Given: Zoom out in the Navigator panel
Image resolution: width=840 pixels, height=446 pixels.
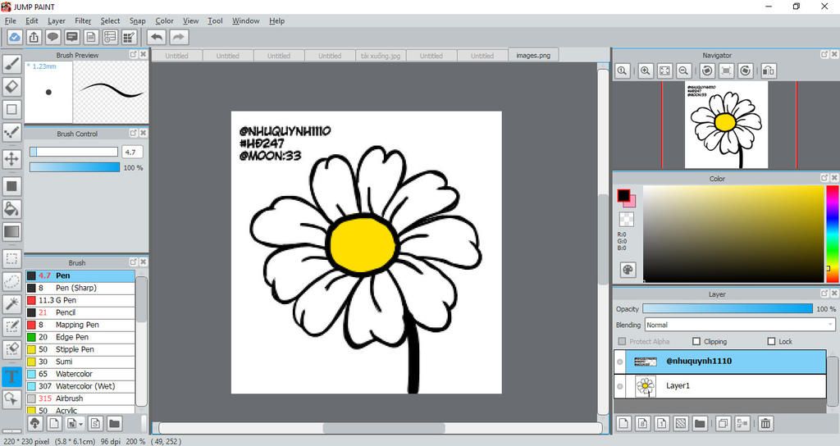Looking at the screenshot, I should coord(683,71).
